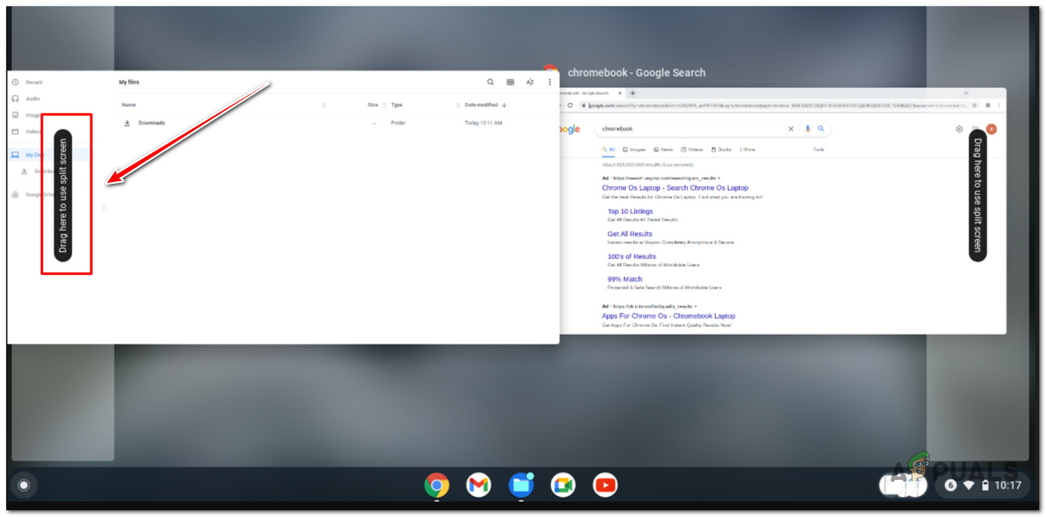Launch Chrome from the shelf
This screenshot has height=517, width=1046.
[437, 485]
